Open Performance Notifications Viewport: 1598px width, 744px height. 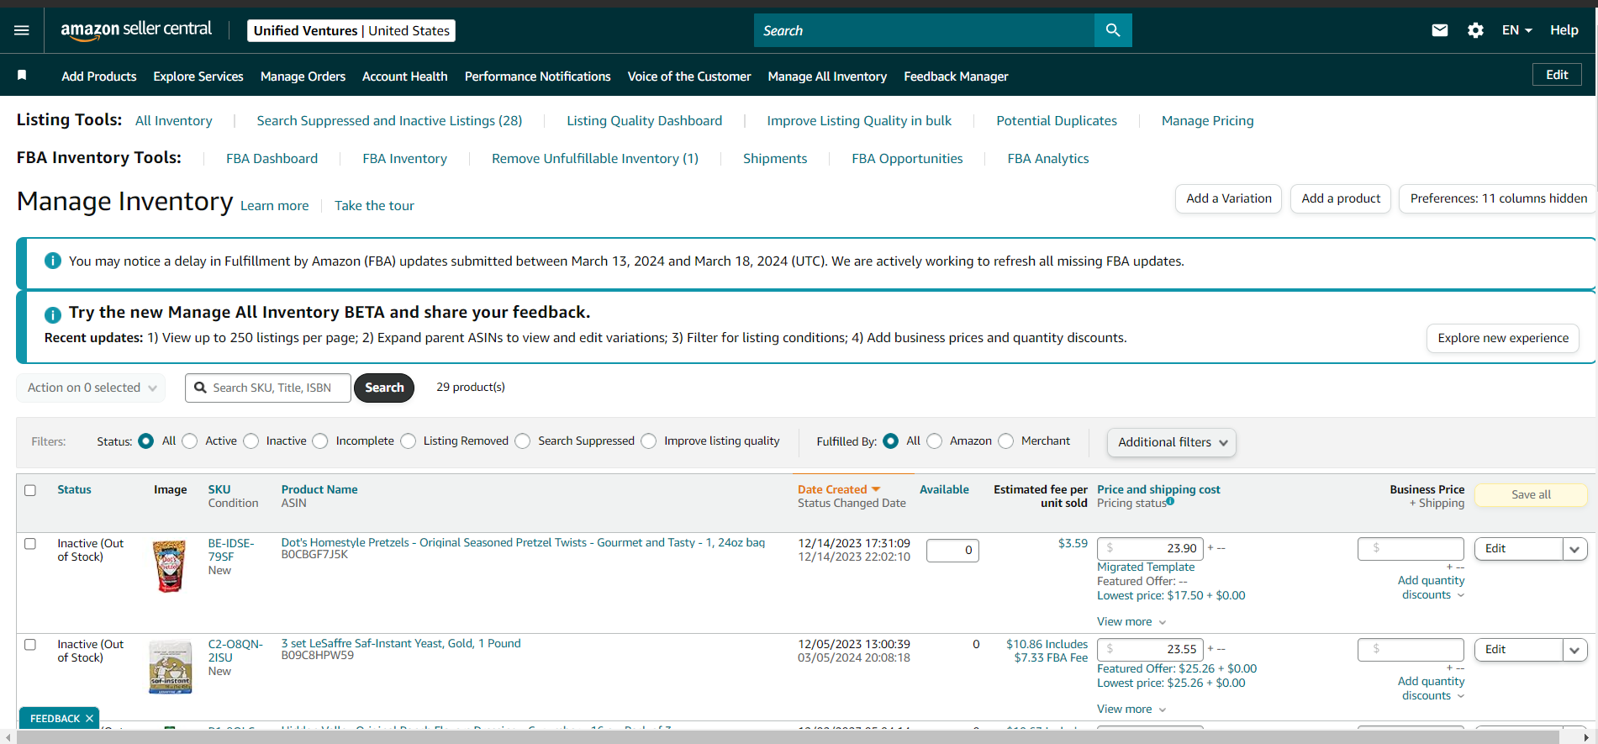538,77
